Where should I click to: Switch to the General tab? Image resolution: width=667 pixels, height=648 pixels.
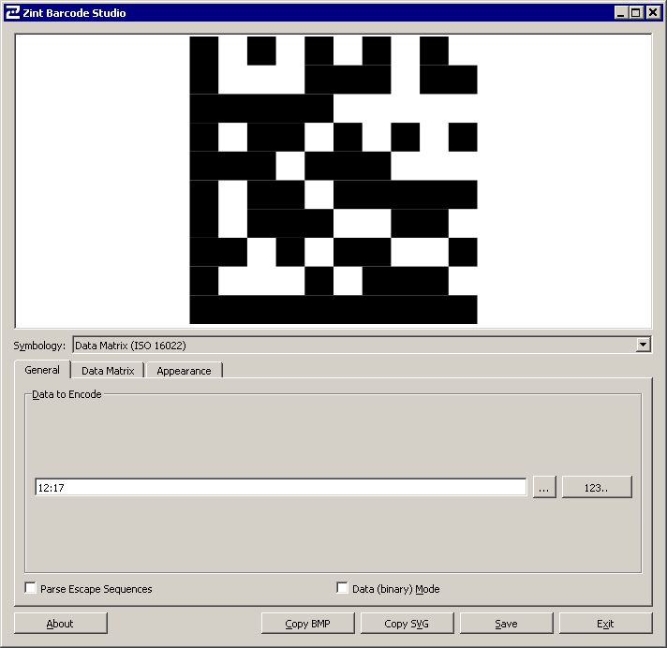click(42, 370)
